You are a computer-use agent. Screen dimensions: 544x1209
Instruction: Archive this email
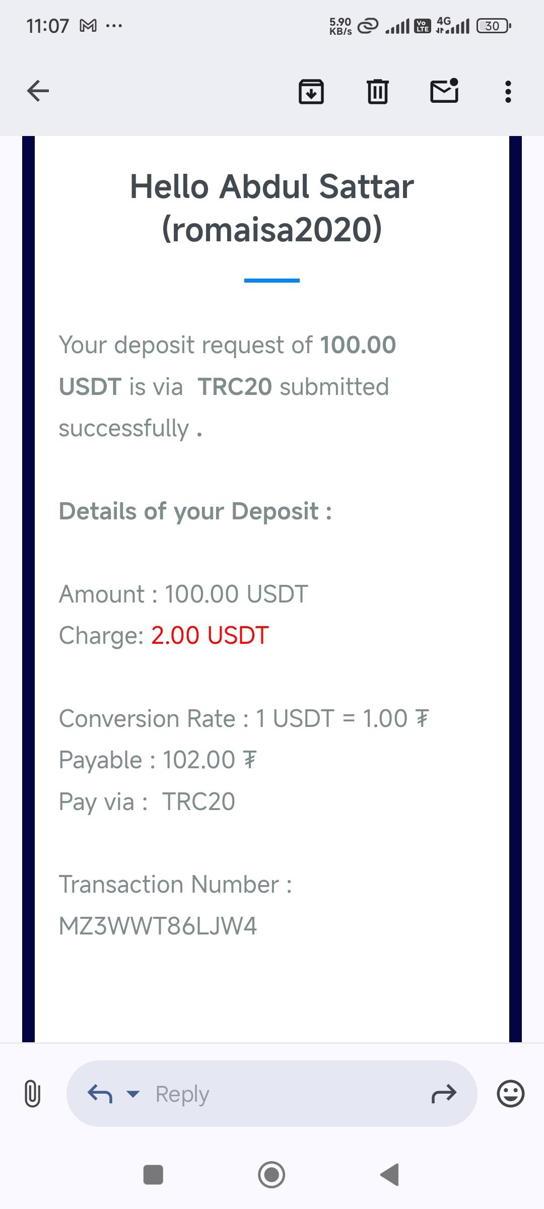point(311,92)
